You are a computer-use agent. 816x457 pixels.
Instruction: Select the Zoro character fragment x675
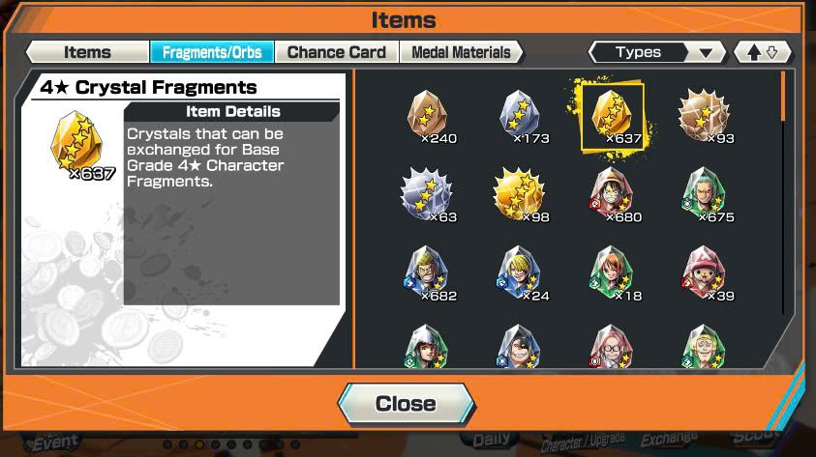704,194
